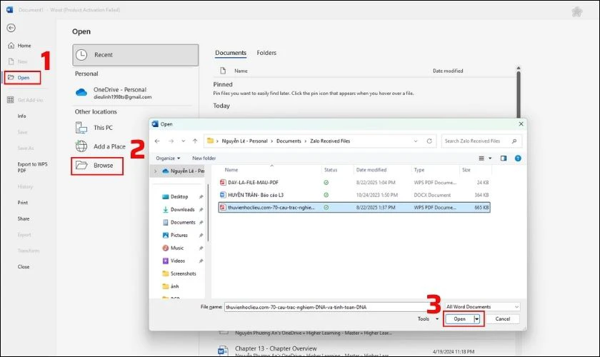600x357 pixels.
Task: Open Chapter 13 - Chapter Overview document
Action: 276,348
